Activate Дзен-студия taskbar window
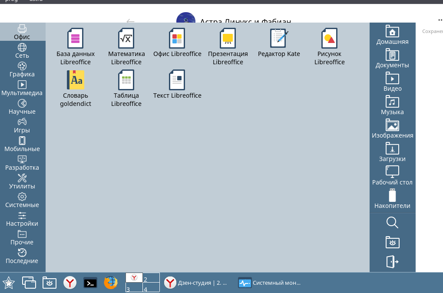 pyautogui.click(x=196, y=283)
